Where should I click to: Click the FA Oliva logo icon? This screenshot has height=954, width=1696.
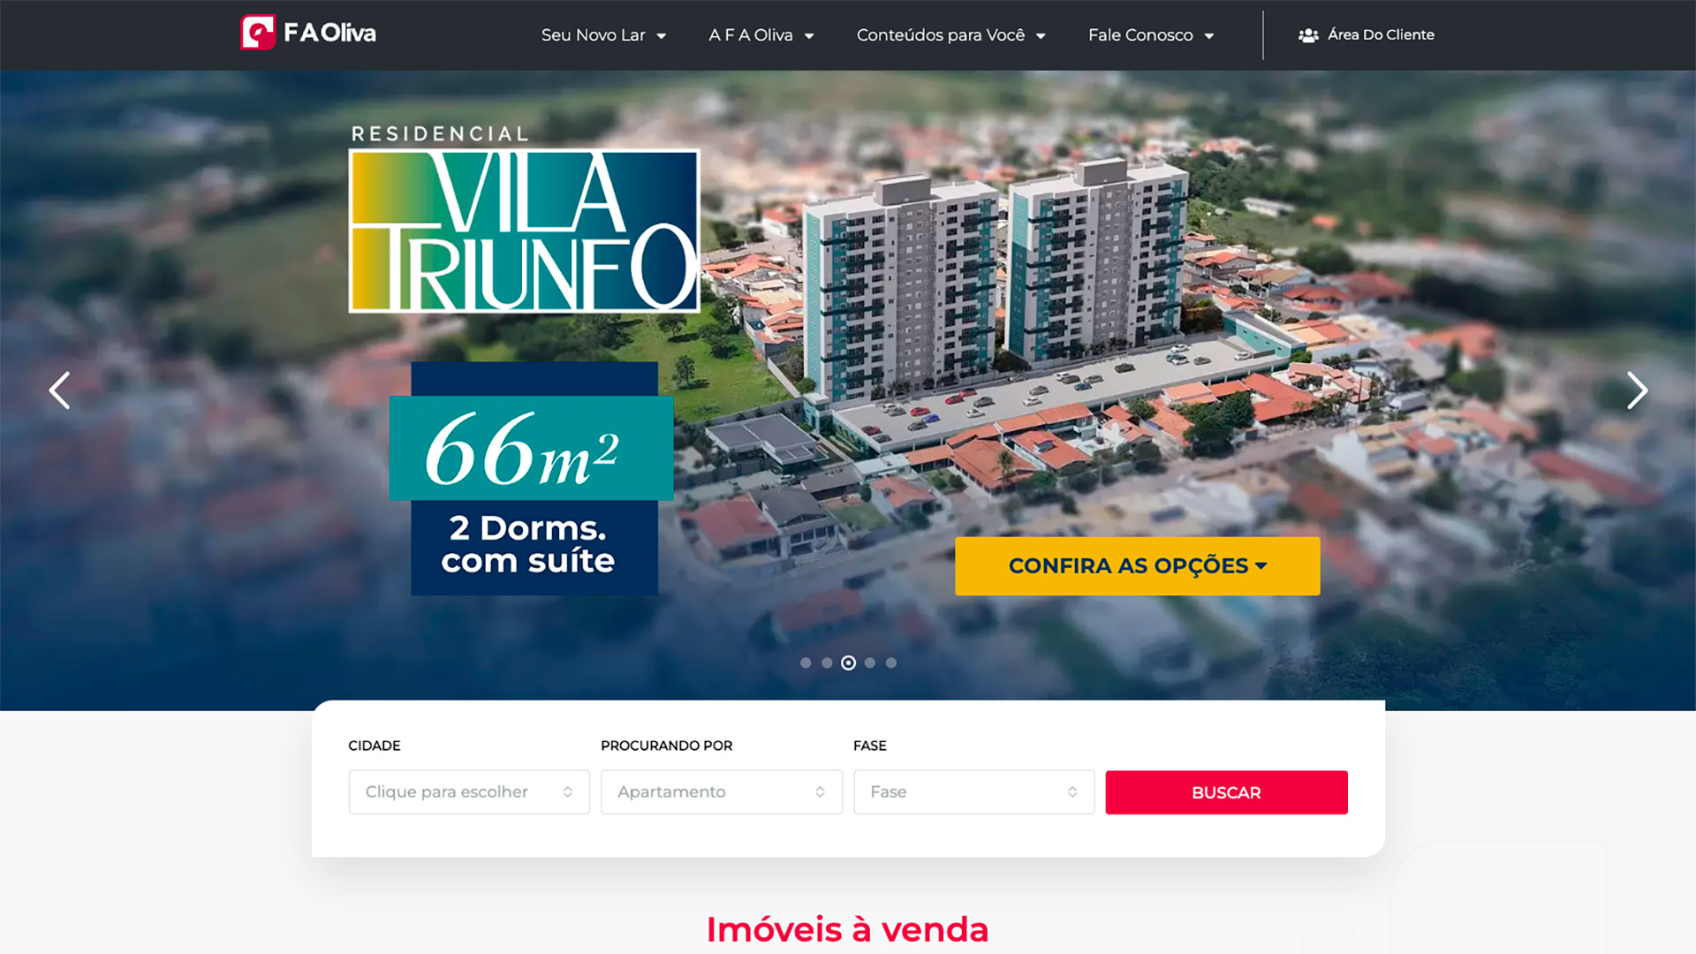tap(258, 33)
